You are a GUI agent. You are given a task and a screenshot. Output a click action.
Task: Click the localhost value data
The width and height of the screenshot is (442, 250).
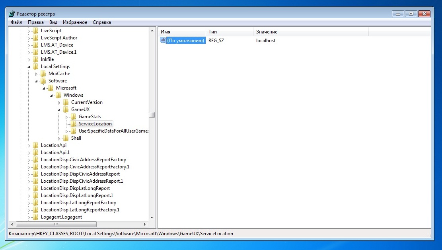point(266,40)
